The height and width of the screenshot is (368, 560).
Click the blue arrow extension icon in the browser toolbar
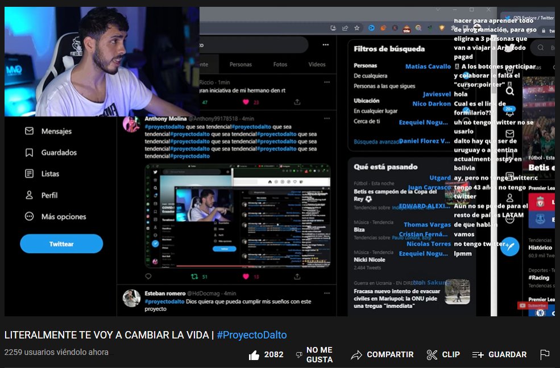click(x=371, y=28)
